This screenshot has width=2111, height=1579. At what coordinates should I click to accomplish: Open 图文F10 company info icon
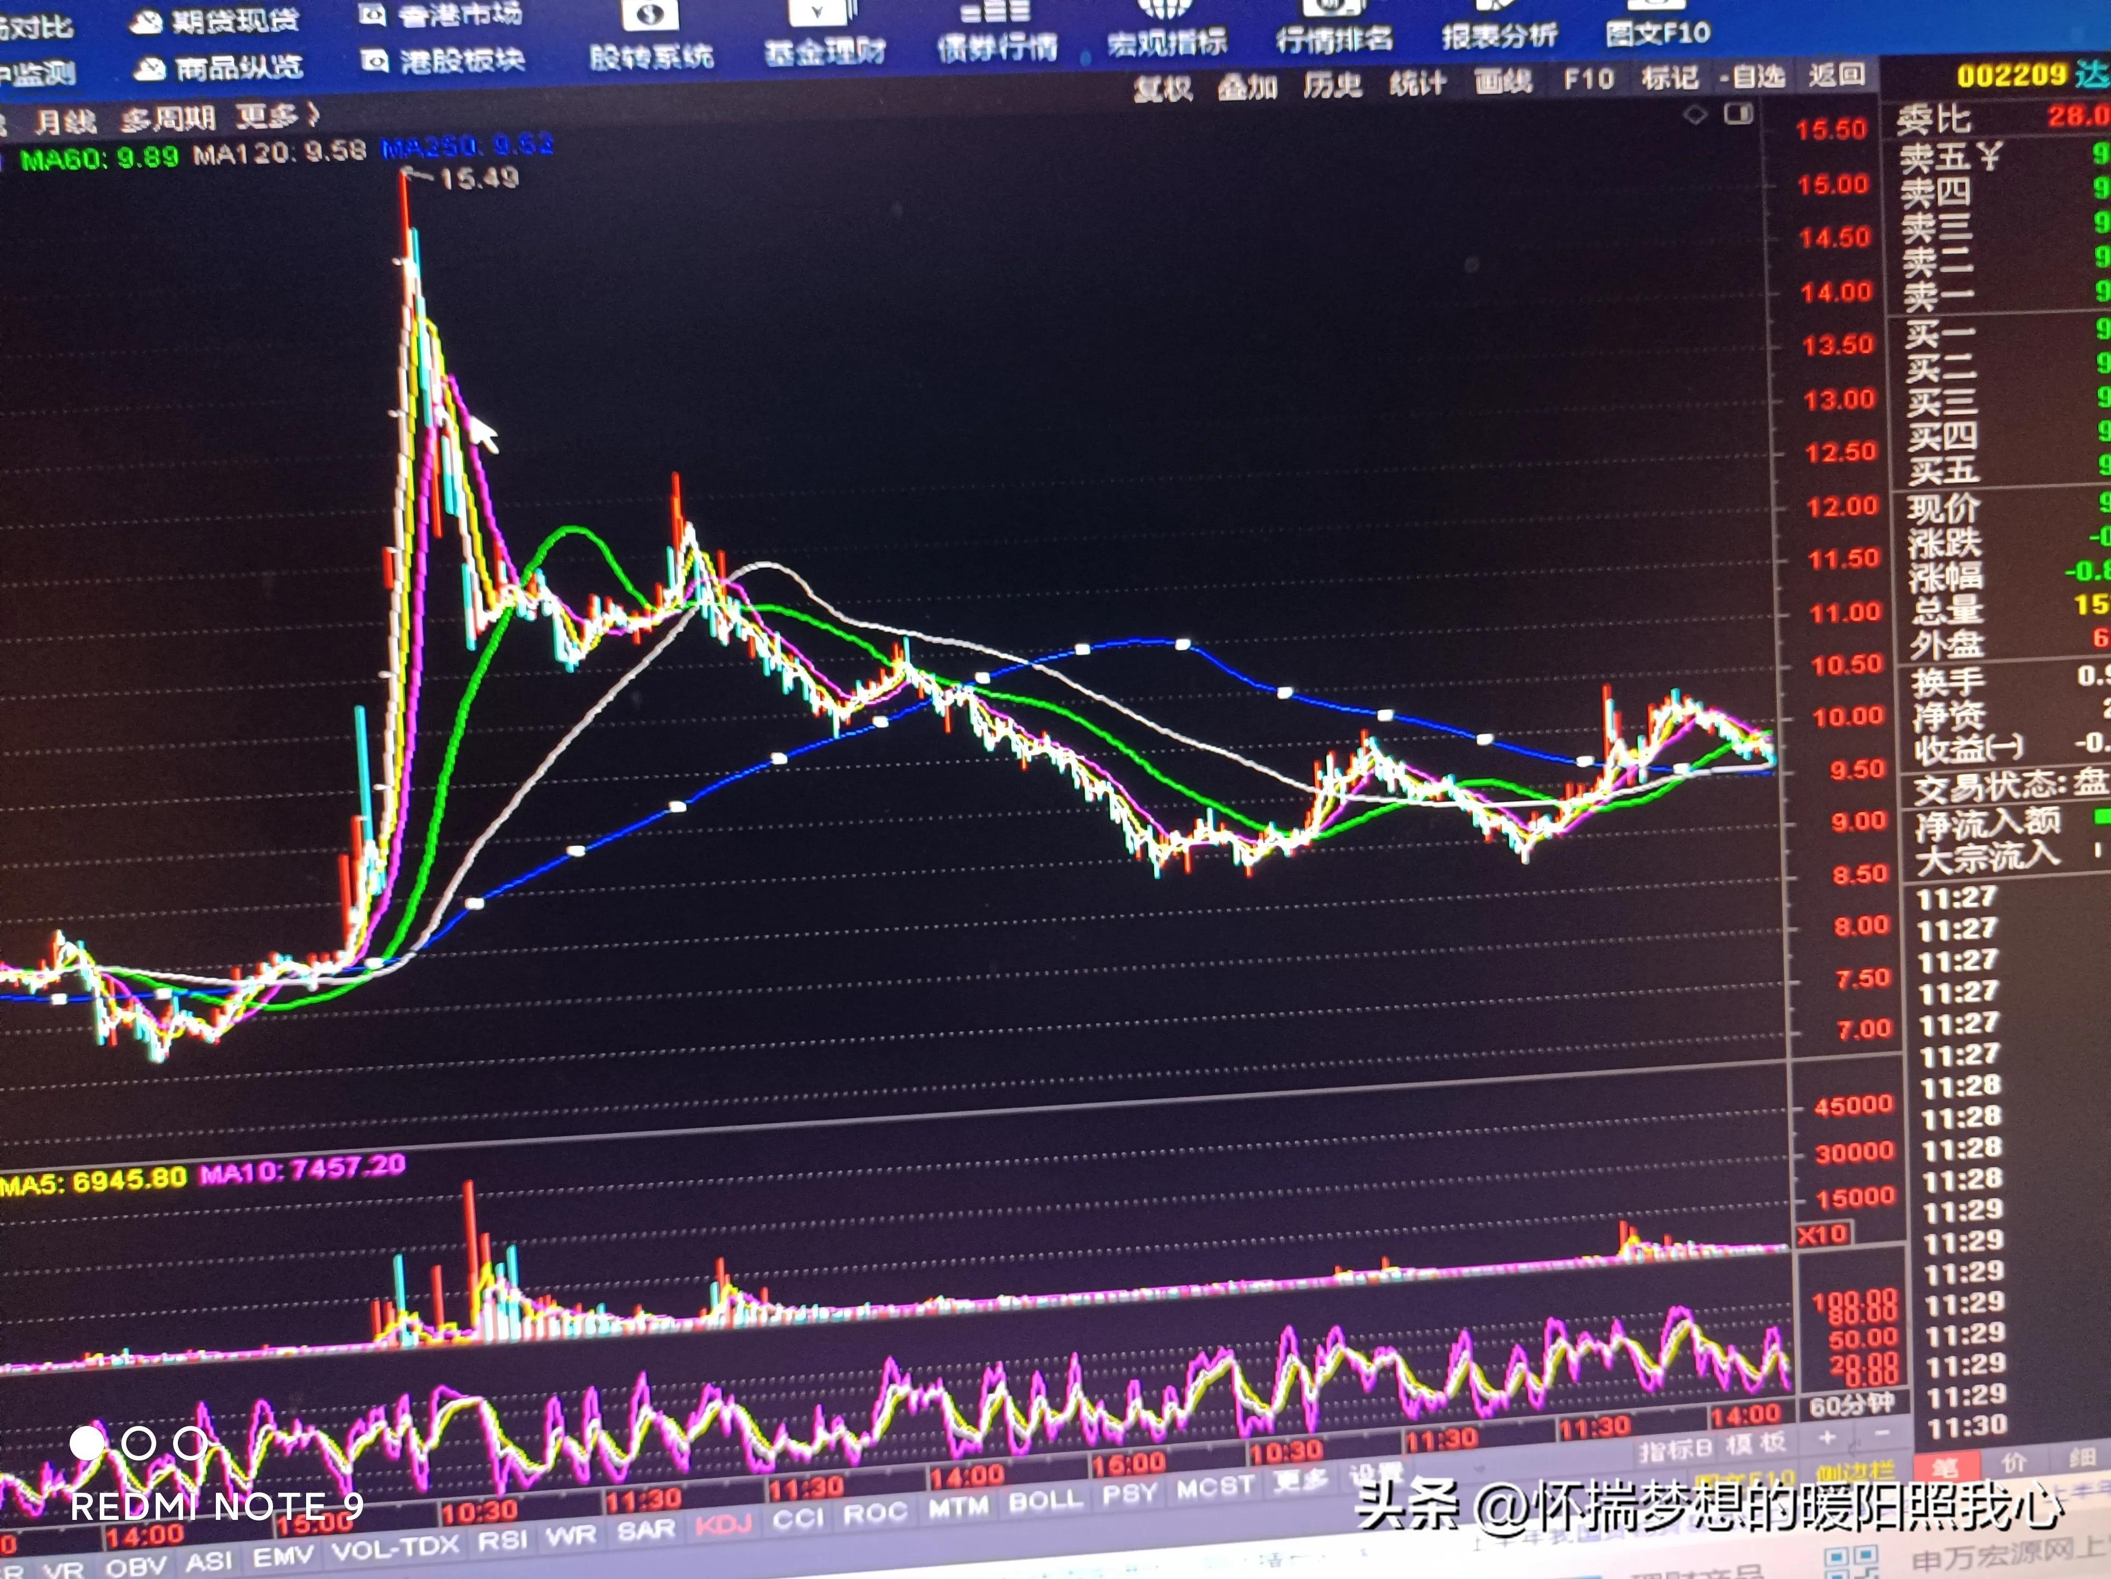1658,23
